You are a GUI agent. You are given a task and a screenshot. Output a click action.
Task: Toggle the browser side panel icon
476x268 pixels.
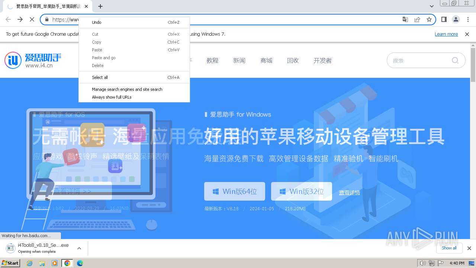pos(444,19)
